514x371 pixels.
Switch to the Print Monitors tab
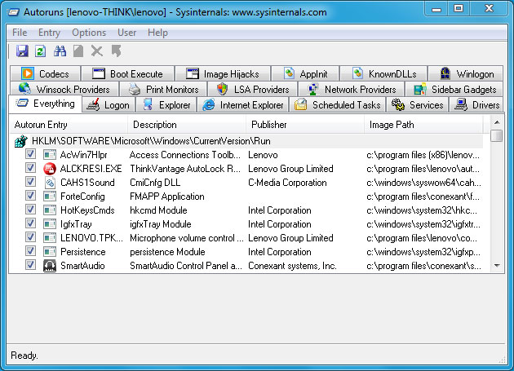point(162,90)
